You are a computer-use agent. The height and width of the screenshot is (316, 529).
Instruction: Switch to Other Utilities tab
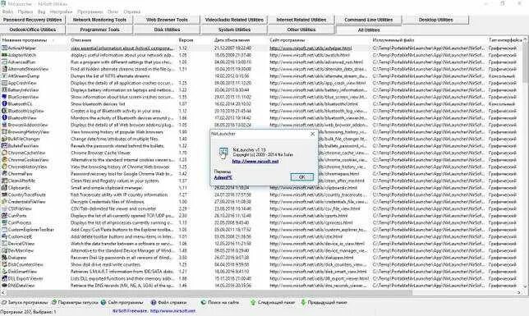(x=301, y=30)
